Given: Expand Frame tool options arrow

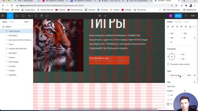Looking at the screenshot, I should [x=19, y=16].
